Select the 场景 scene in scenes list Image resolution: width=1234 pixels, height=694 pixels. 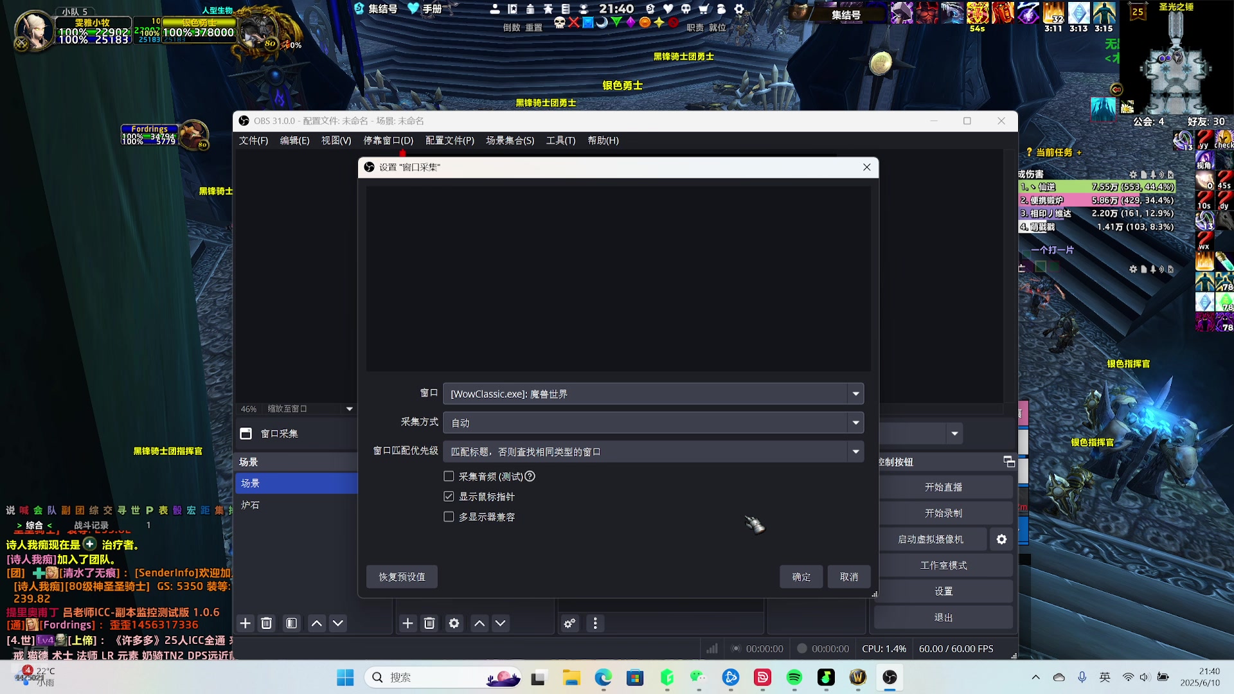(296, 483)
